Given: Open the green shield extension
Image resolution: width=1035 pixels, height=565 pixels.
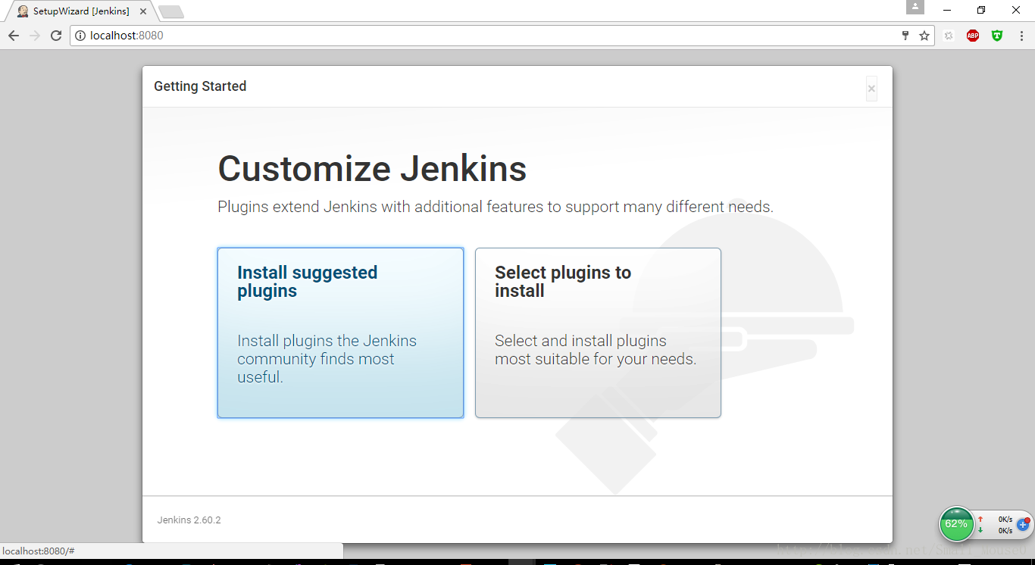Looking at the screenshot, I should pos(997,36).
